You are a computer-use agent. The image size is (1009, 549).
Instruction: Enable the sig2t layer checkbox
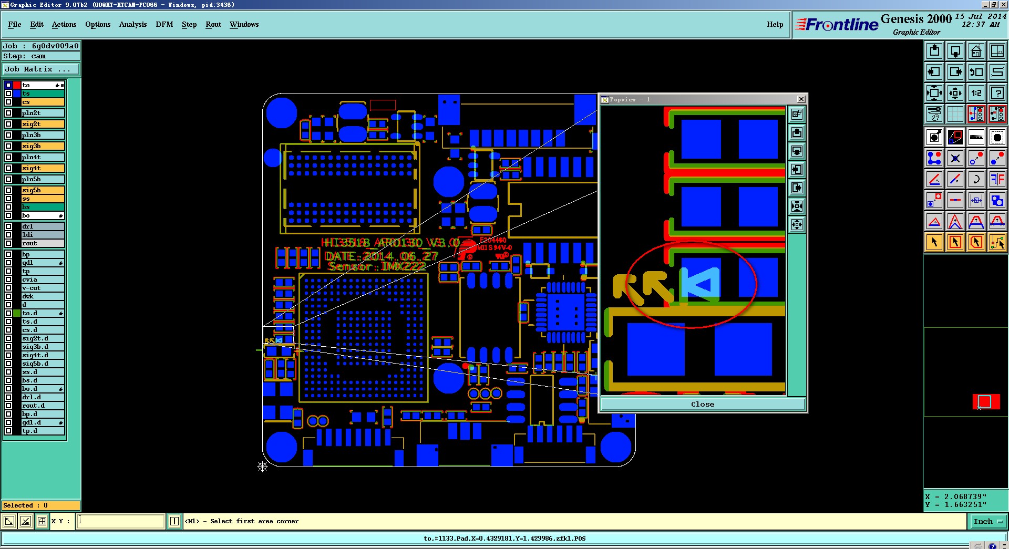(x=8, y=124)
